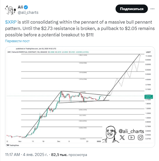Click the $XRP cashtag link
This screenshot has height=161, width=159.
pos(11,22)
